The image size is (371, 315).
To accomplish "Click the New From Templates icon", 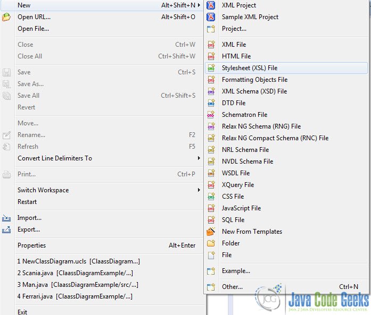I will click(211, 232).
